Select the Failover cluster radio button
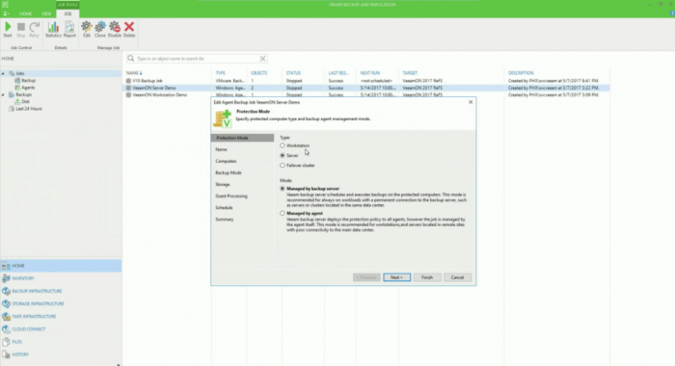 (x=283, y=166)
